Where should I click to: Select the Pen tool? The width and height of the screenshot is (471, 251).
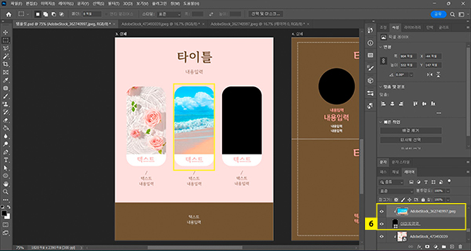[6, 152]
